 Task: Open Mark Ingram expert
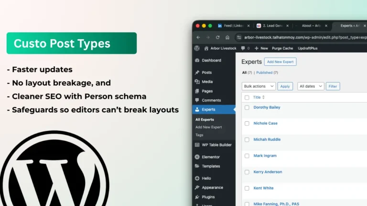[265, 155]
